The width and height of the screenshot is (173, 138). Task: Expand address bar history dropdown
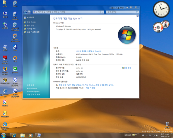(x=99, y=12)
